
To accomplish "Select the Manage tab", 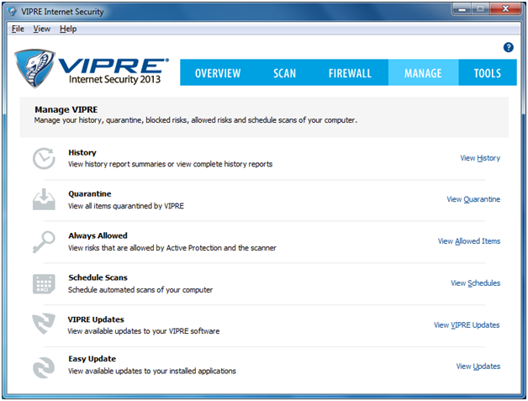I will (423, 73).
